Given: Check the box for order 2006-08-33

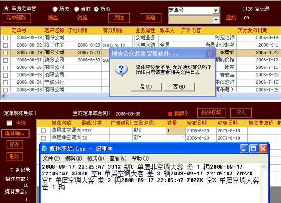Looking at the screenshot, I should pos(5,38).
